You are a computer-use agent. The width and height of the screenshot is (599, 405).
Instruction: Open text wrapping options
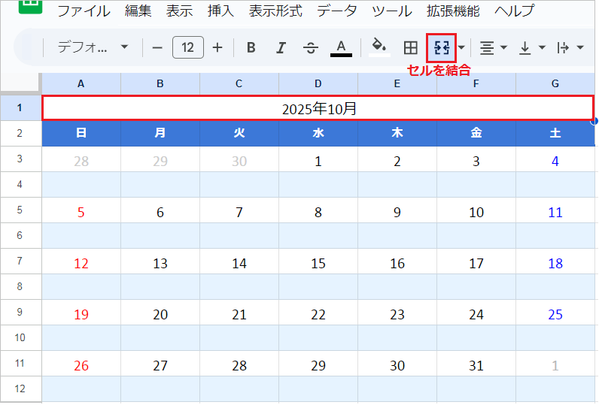tap(569, 48)
